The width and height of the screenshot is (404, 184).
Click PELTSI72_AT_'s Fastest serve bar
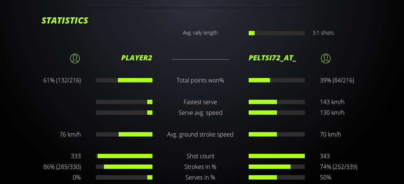[x=277, y=102]
